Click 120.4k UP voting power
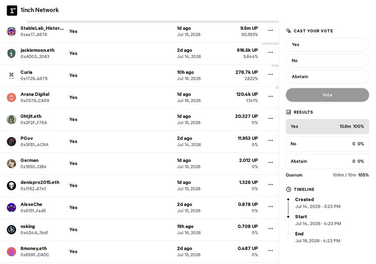Image resolution: width=376 pixels, height=264 pixels. pyautogui.click(x=247, y=94)
